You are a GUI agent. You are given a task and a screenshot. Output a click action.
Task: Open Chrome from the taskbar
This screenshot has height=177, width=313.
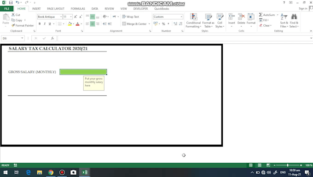(x=51, y=172)
